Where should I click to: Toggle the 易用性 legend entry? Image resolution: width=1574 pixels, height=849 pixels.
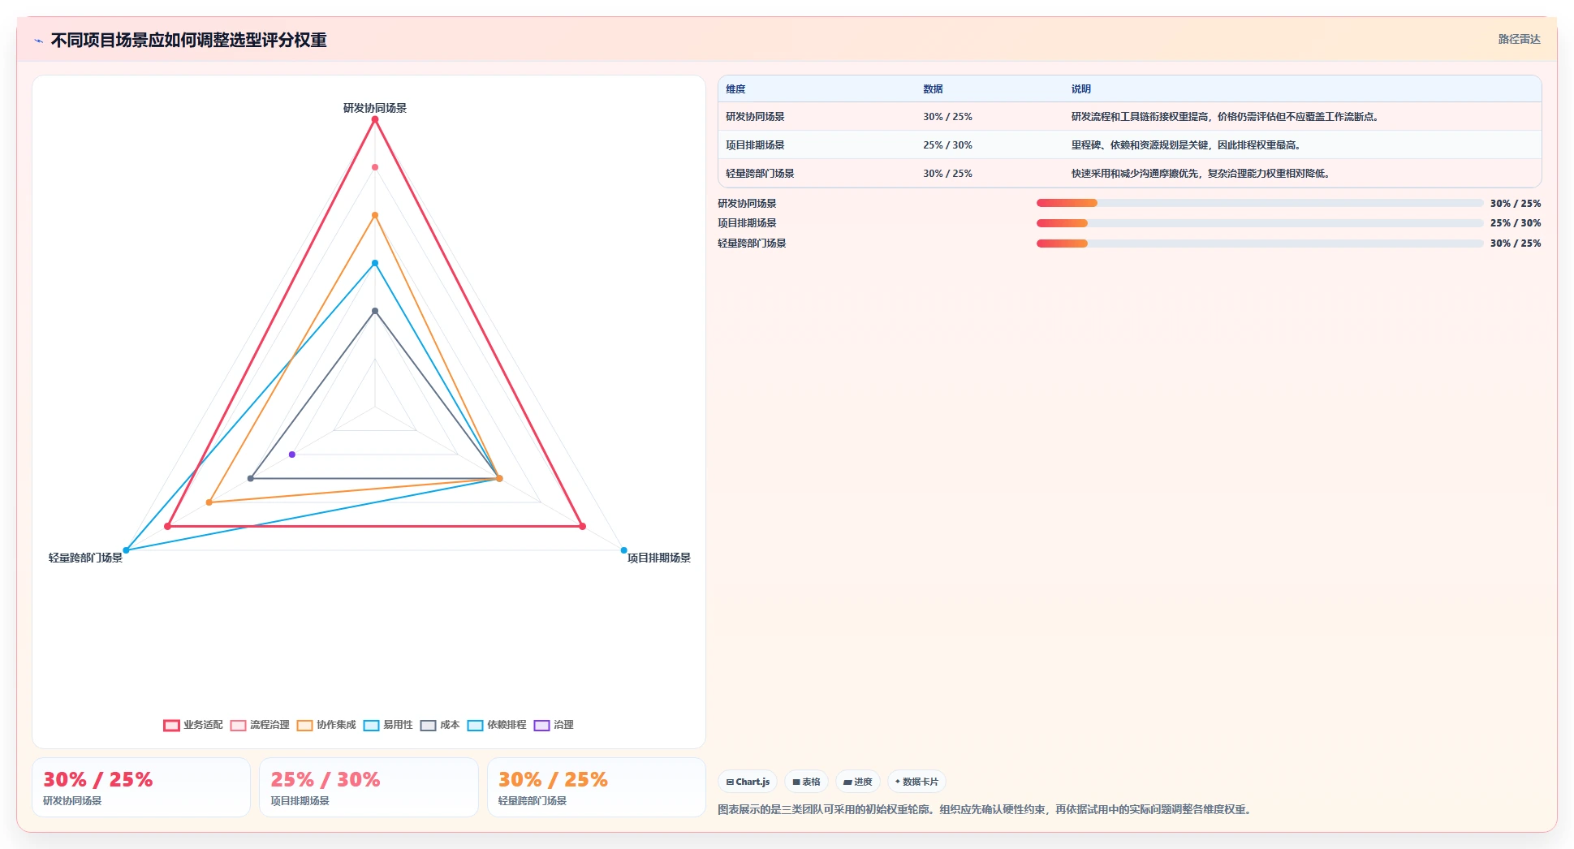coord(388,725)
